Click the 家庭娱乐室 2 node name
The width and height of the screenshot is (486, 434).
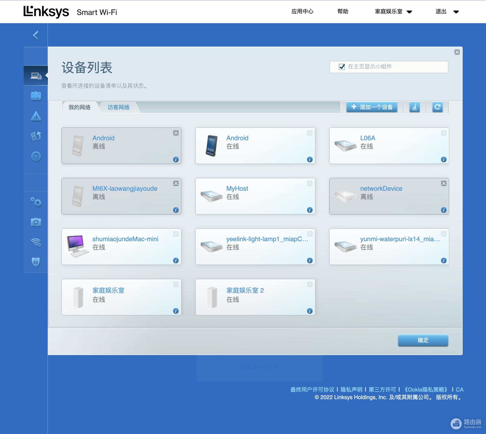245,290
